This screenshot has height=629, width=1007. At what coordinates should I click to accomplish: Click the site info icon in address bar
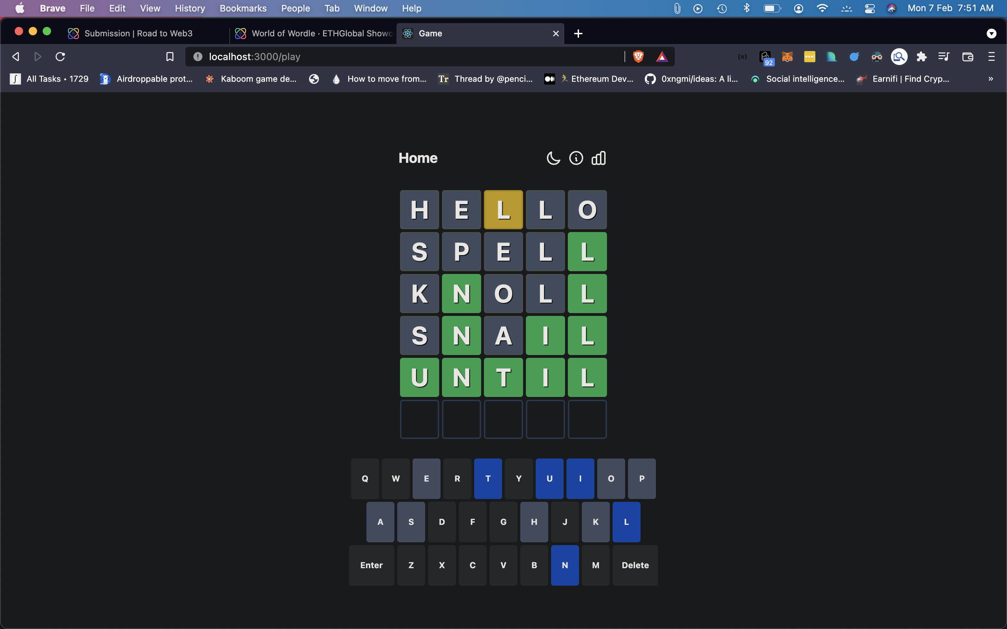(x=198, y=57)
